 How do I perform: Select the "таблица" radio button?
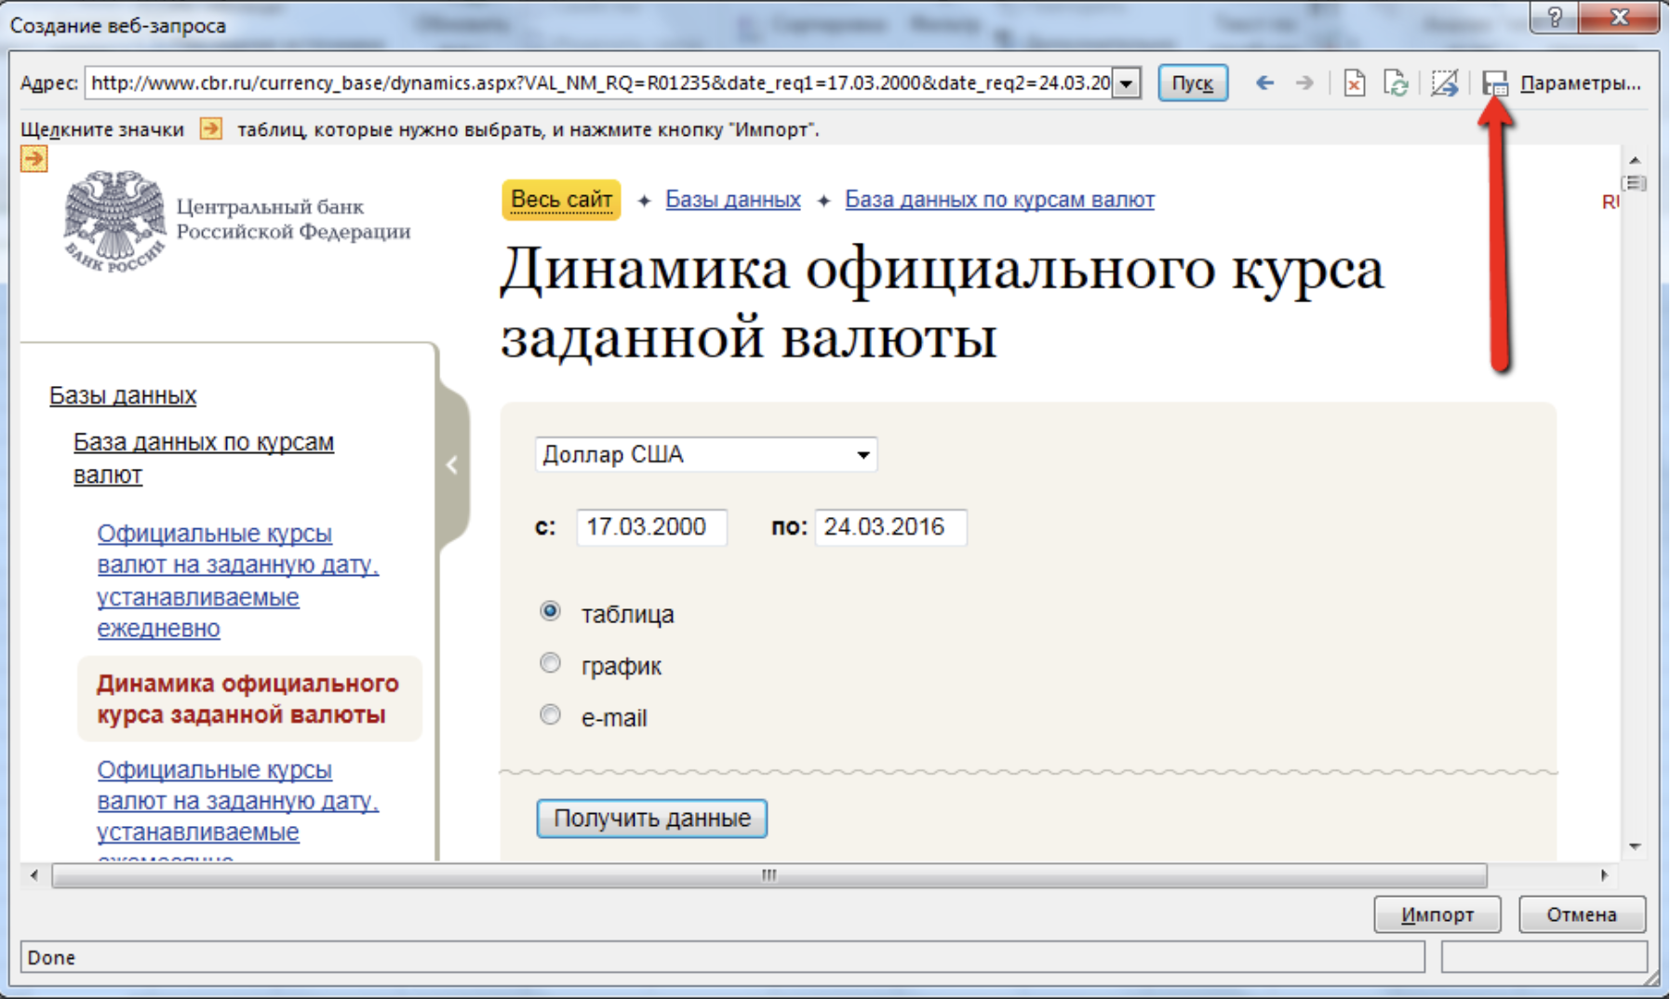(550, 611)
